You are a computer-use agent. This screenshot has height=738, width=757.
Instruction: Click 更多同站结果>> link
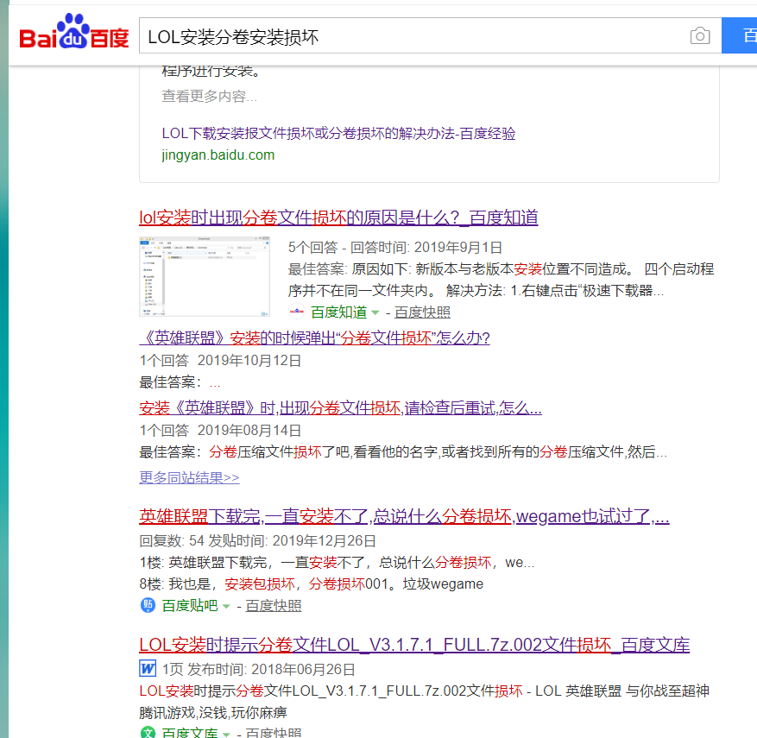click(x=189, y=478)
